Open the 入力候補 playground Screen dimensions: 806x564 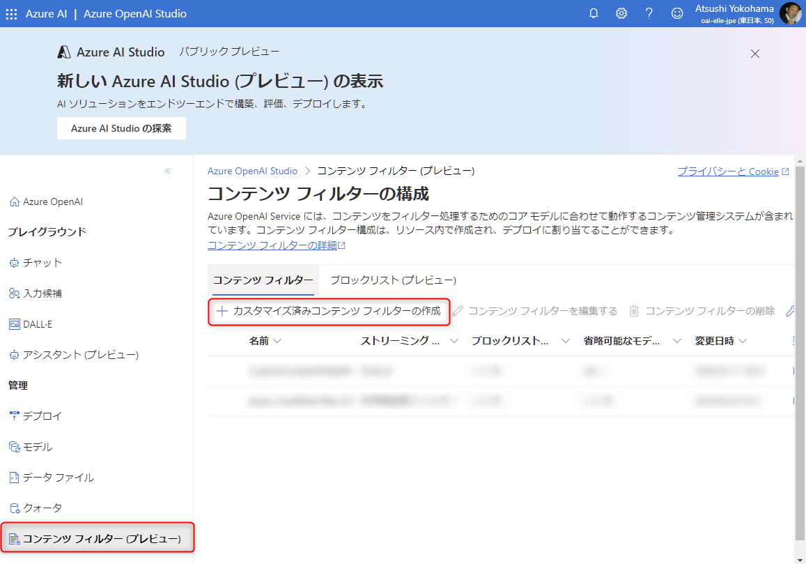(36, 294)
